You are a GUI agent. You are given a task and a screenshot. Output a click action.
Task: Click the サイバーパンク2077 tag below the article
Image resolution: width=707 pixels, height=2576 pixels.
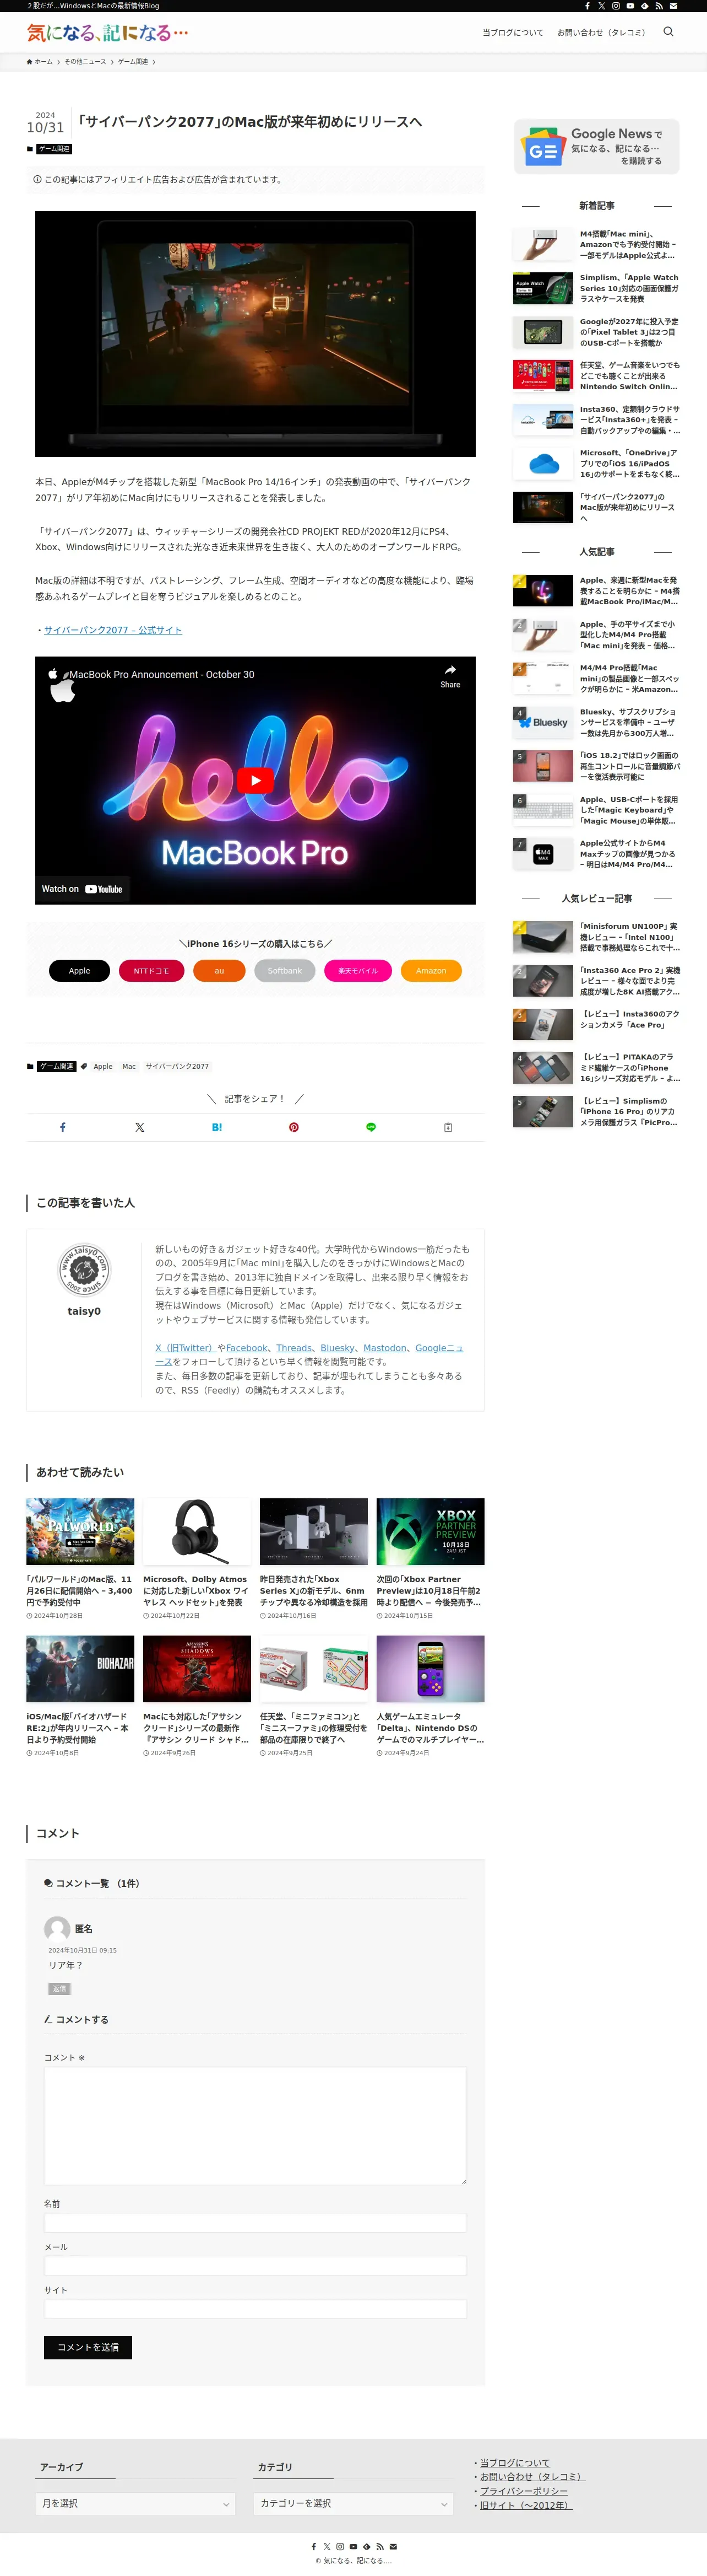tap(177, 1066)
